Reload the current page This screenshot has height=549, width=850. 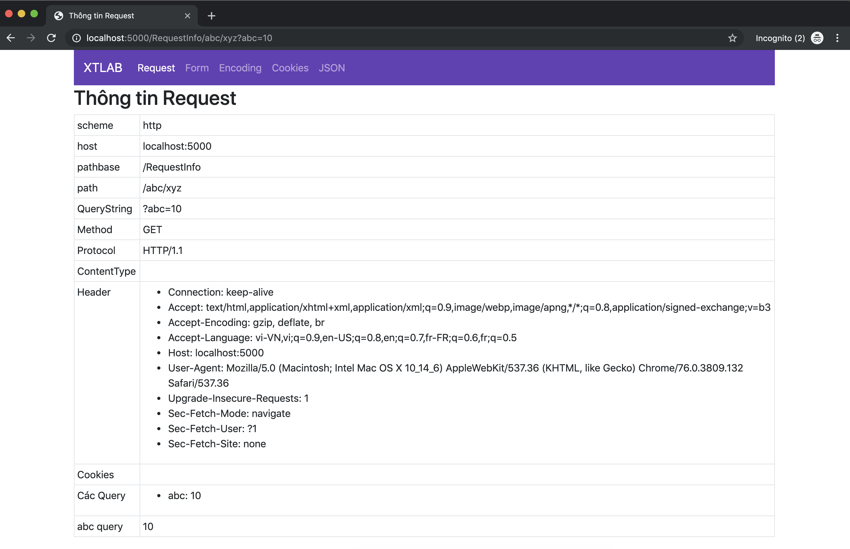point(51,38)
